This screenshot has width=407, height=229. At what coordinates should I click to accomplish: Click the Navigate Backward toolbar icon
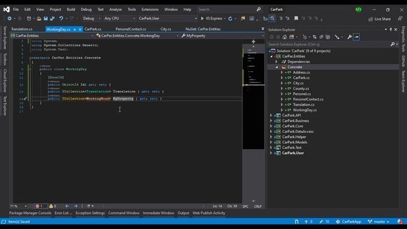click(10, 18)
